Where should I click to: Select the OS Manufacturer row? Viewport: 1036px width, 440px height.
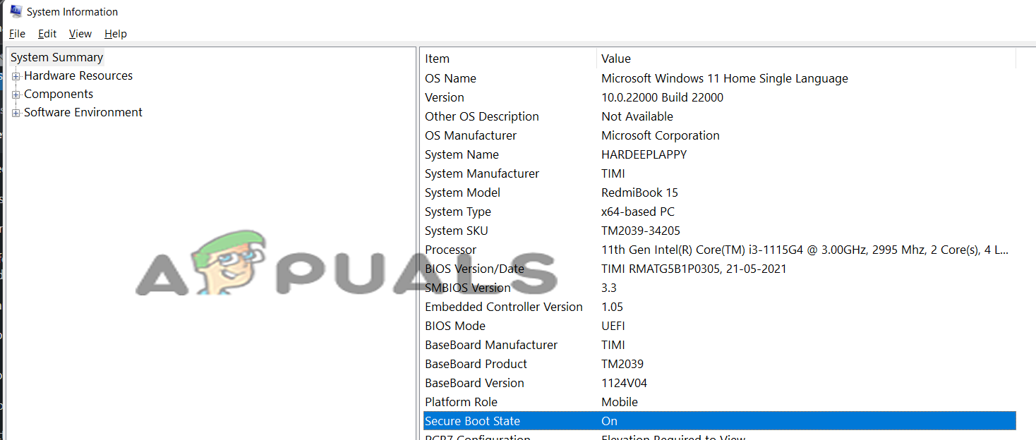[x=719, y=135]
